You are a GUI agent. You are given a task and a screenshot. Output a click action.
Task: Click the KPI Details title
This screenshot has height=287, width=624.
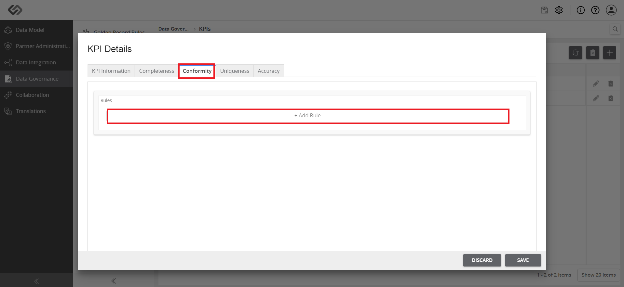click(x=110, y=49)
